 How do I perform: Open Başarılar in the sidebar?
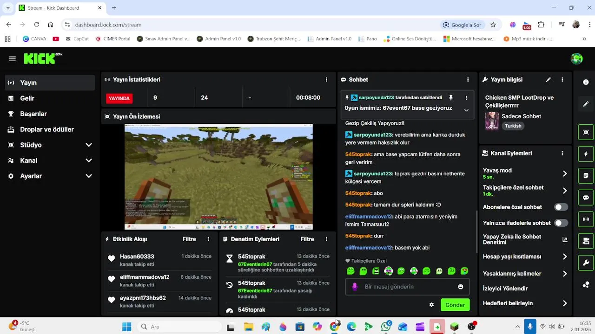click(50, 114)
